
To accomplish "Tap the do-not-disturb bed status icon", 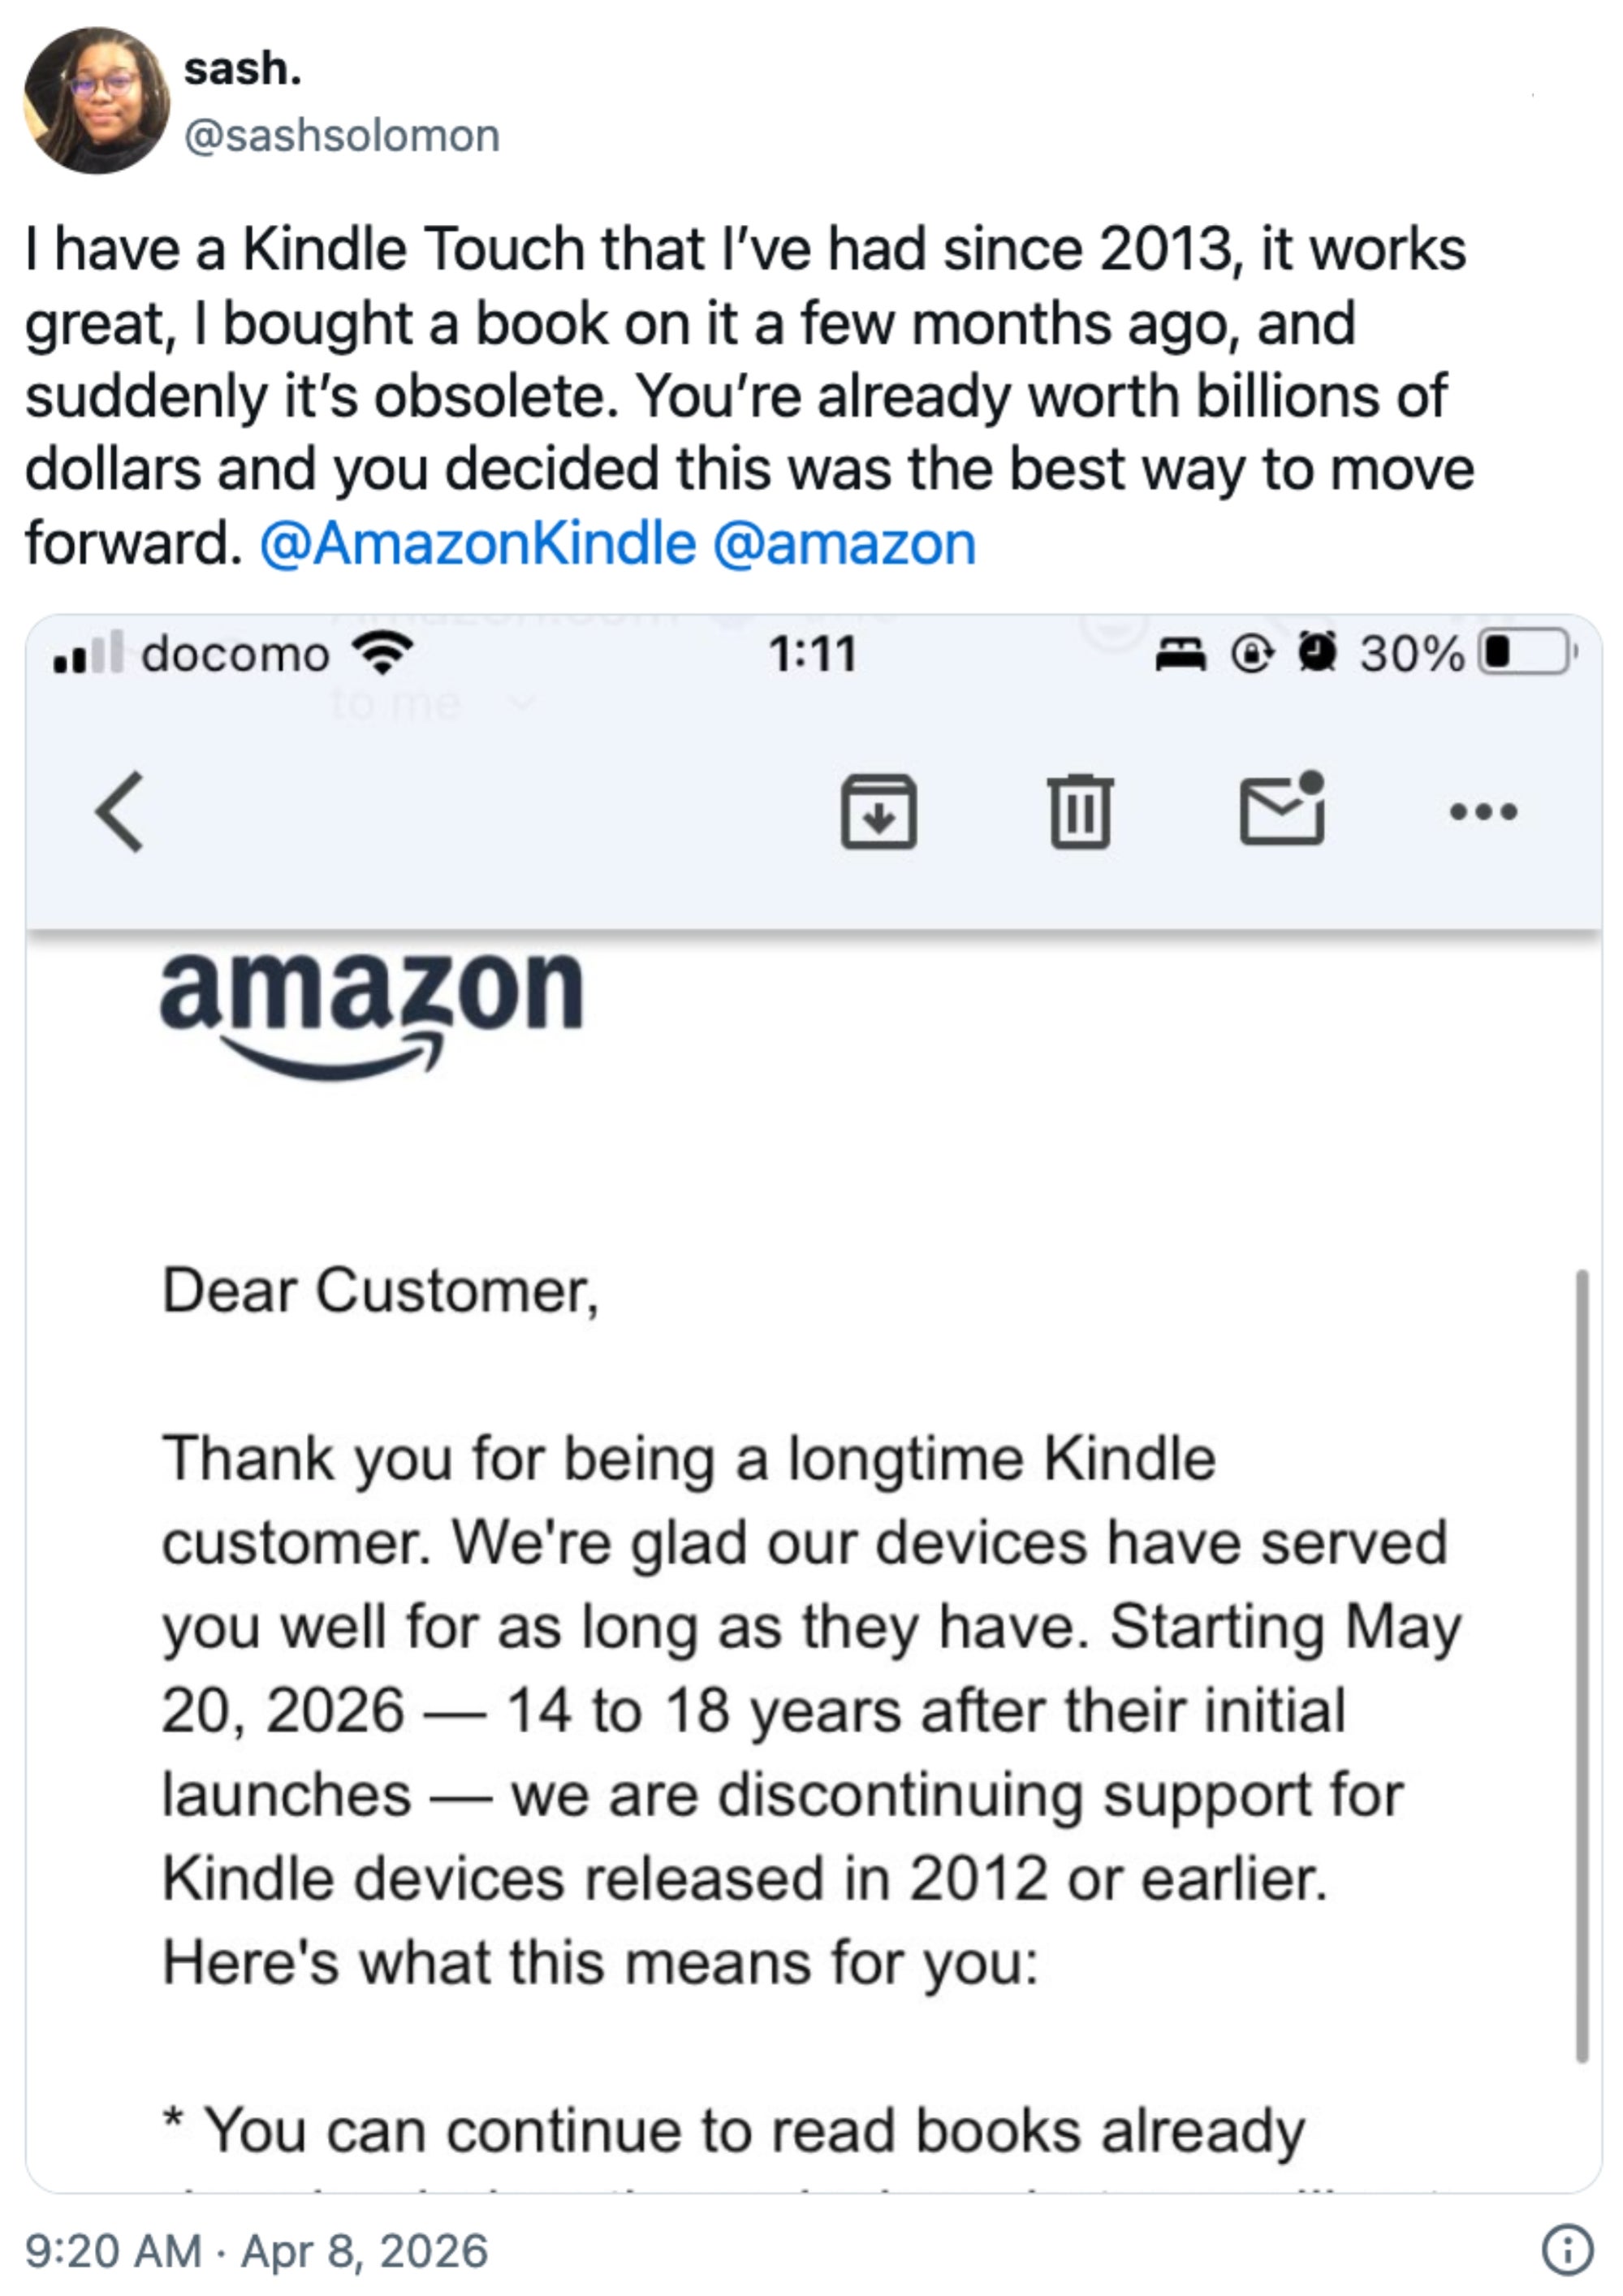I will tap(1182, 652).
